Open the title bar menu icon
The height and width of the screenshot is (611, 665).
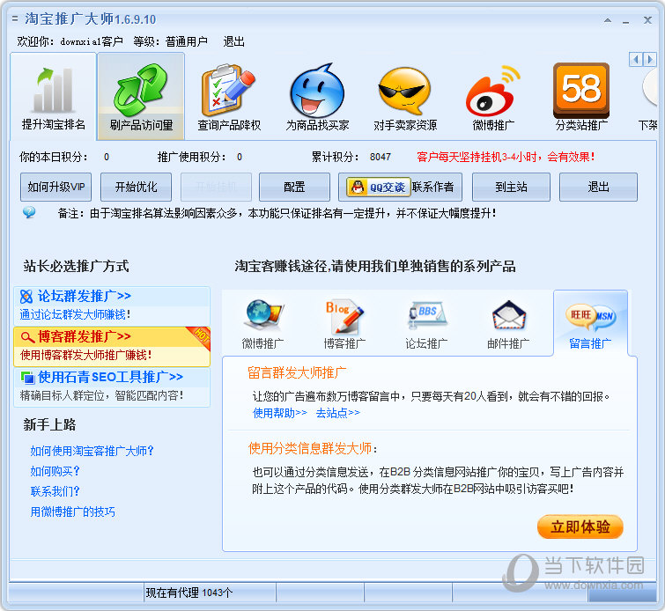click(x=15, y=19)
